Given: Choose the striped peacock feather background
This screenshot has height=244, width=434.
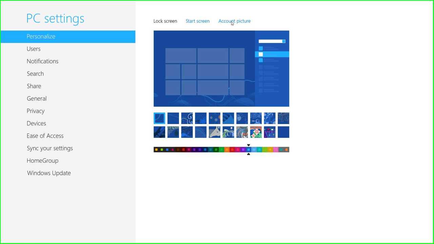Looking at the screenshot, I should (x=173, y=132).
